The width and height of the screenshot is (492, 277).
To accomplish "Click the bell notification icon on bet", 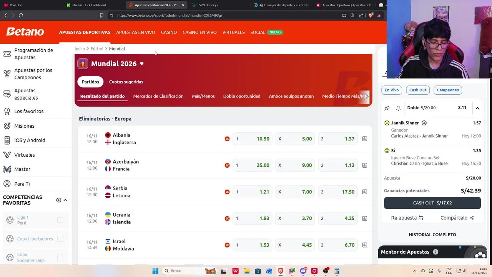I will 398,108.
